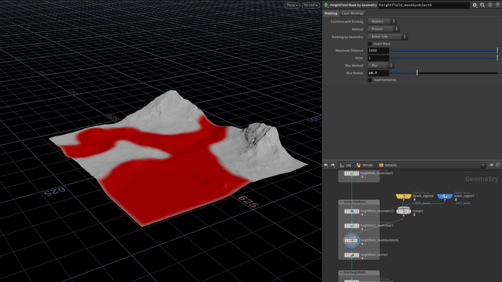
Task: Click the round follow-selection icon beside pin
Action: (498, 165)
